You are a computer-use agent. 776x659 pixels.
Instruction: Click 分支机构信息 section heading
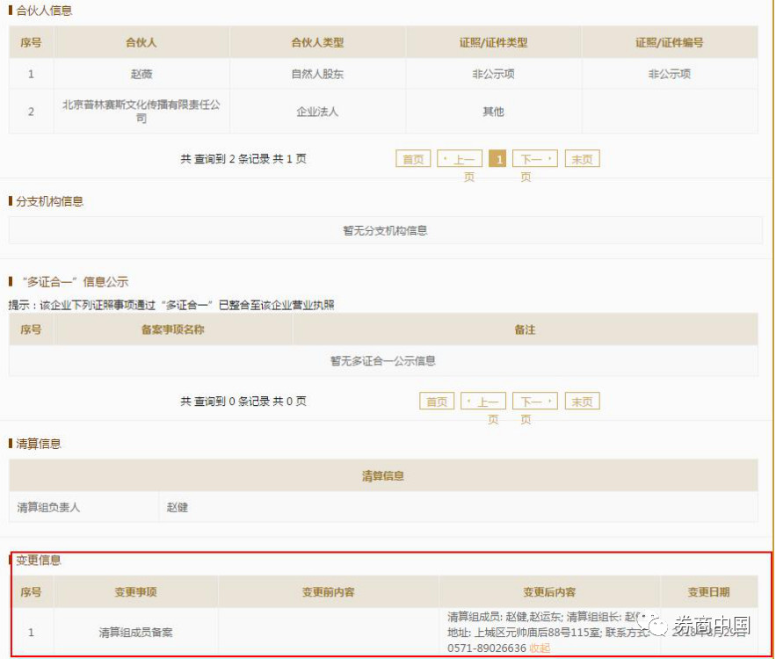pos(49,201)
